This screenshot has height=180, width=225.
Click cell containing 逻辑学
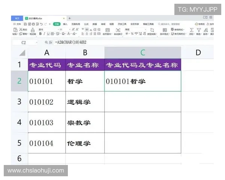pyautogui.click(x=85, y=102)
